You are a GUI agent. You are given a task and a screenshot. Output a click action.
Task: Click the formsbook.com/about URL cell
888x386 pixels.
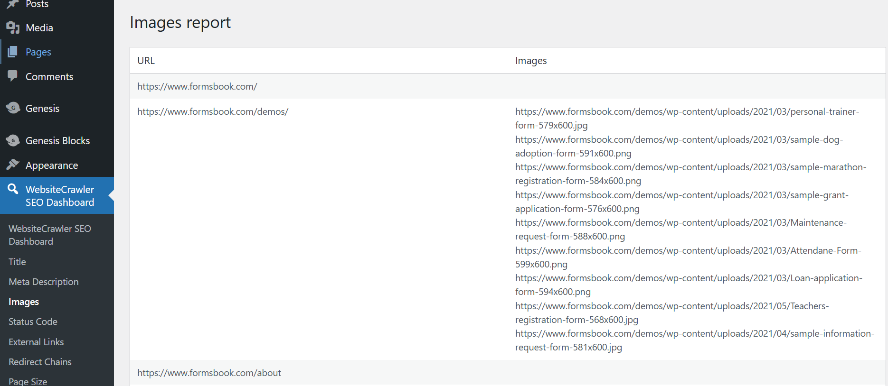point(209,373)
